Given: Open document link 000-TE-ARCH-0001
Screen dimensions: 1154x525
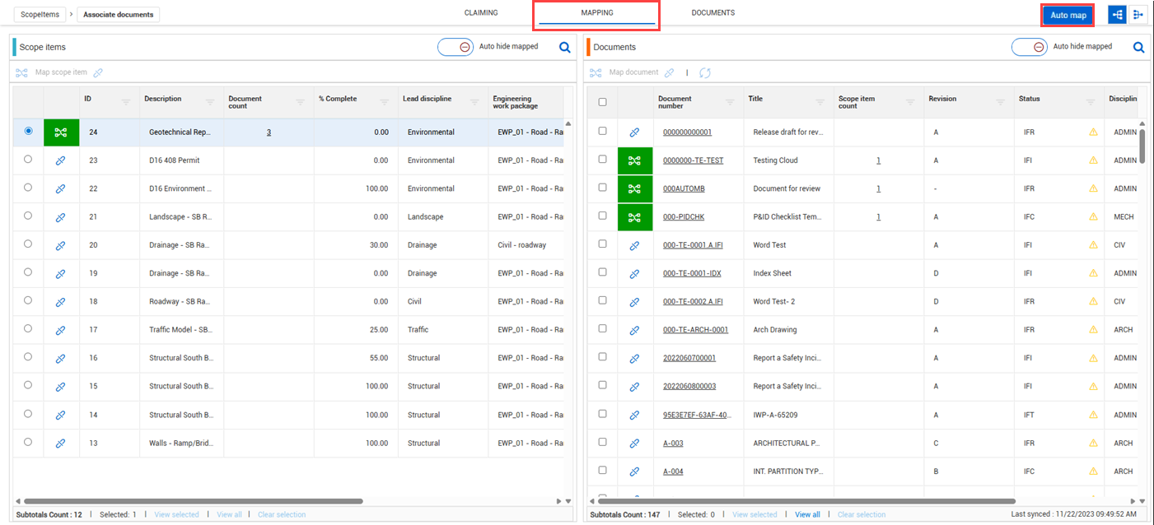Looking at the screenshot, I should click(695, 330).
